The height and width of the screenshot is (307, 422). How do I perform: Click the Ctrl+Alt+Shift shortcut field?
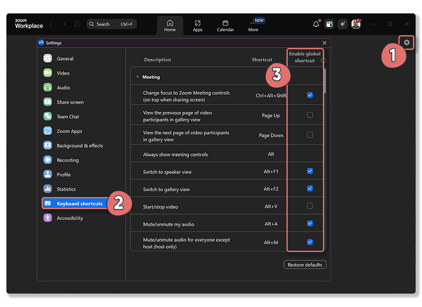pos(270,95)
